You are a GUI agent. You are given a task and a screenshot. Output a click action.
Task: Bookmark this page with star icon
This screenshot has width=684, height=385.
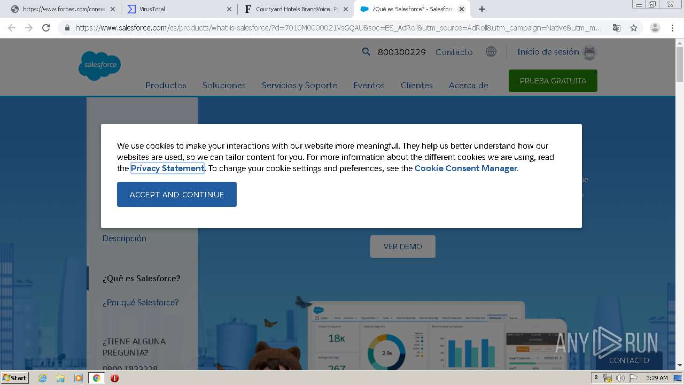coord(634,28)
